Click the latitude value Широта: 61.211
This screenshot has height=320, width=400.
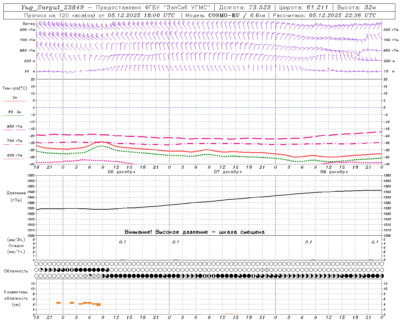(303, 7)
